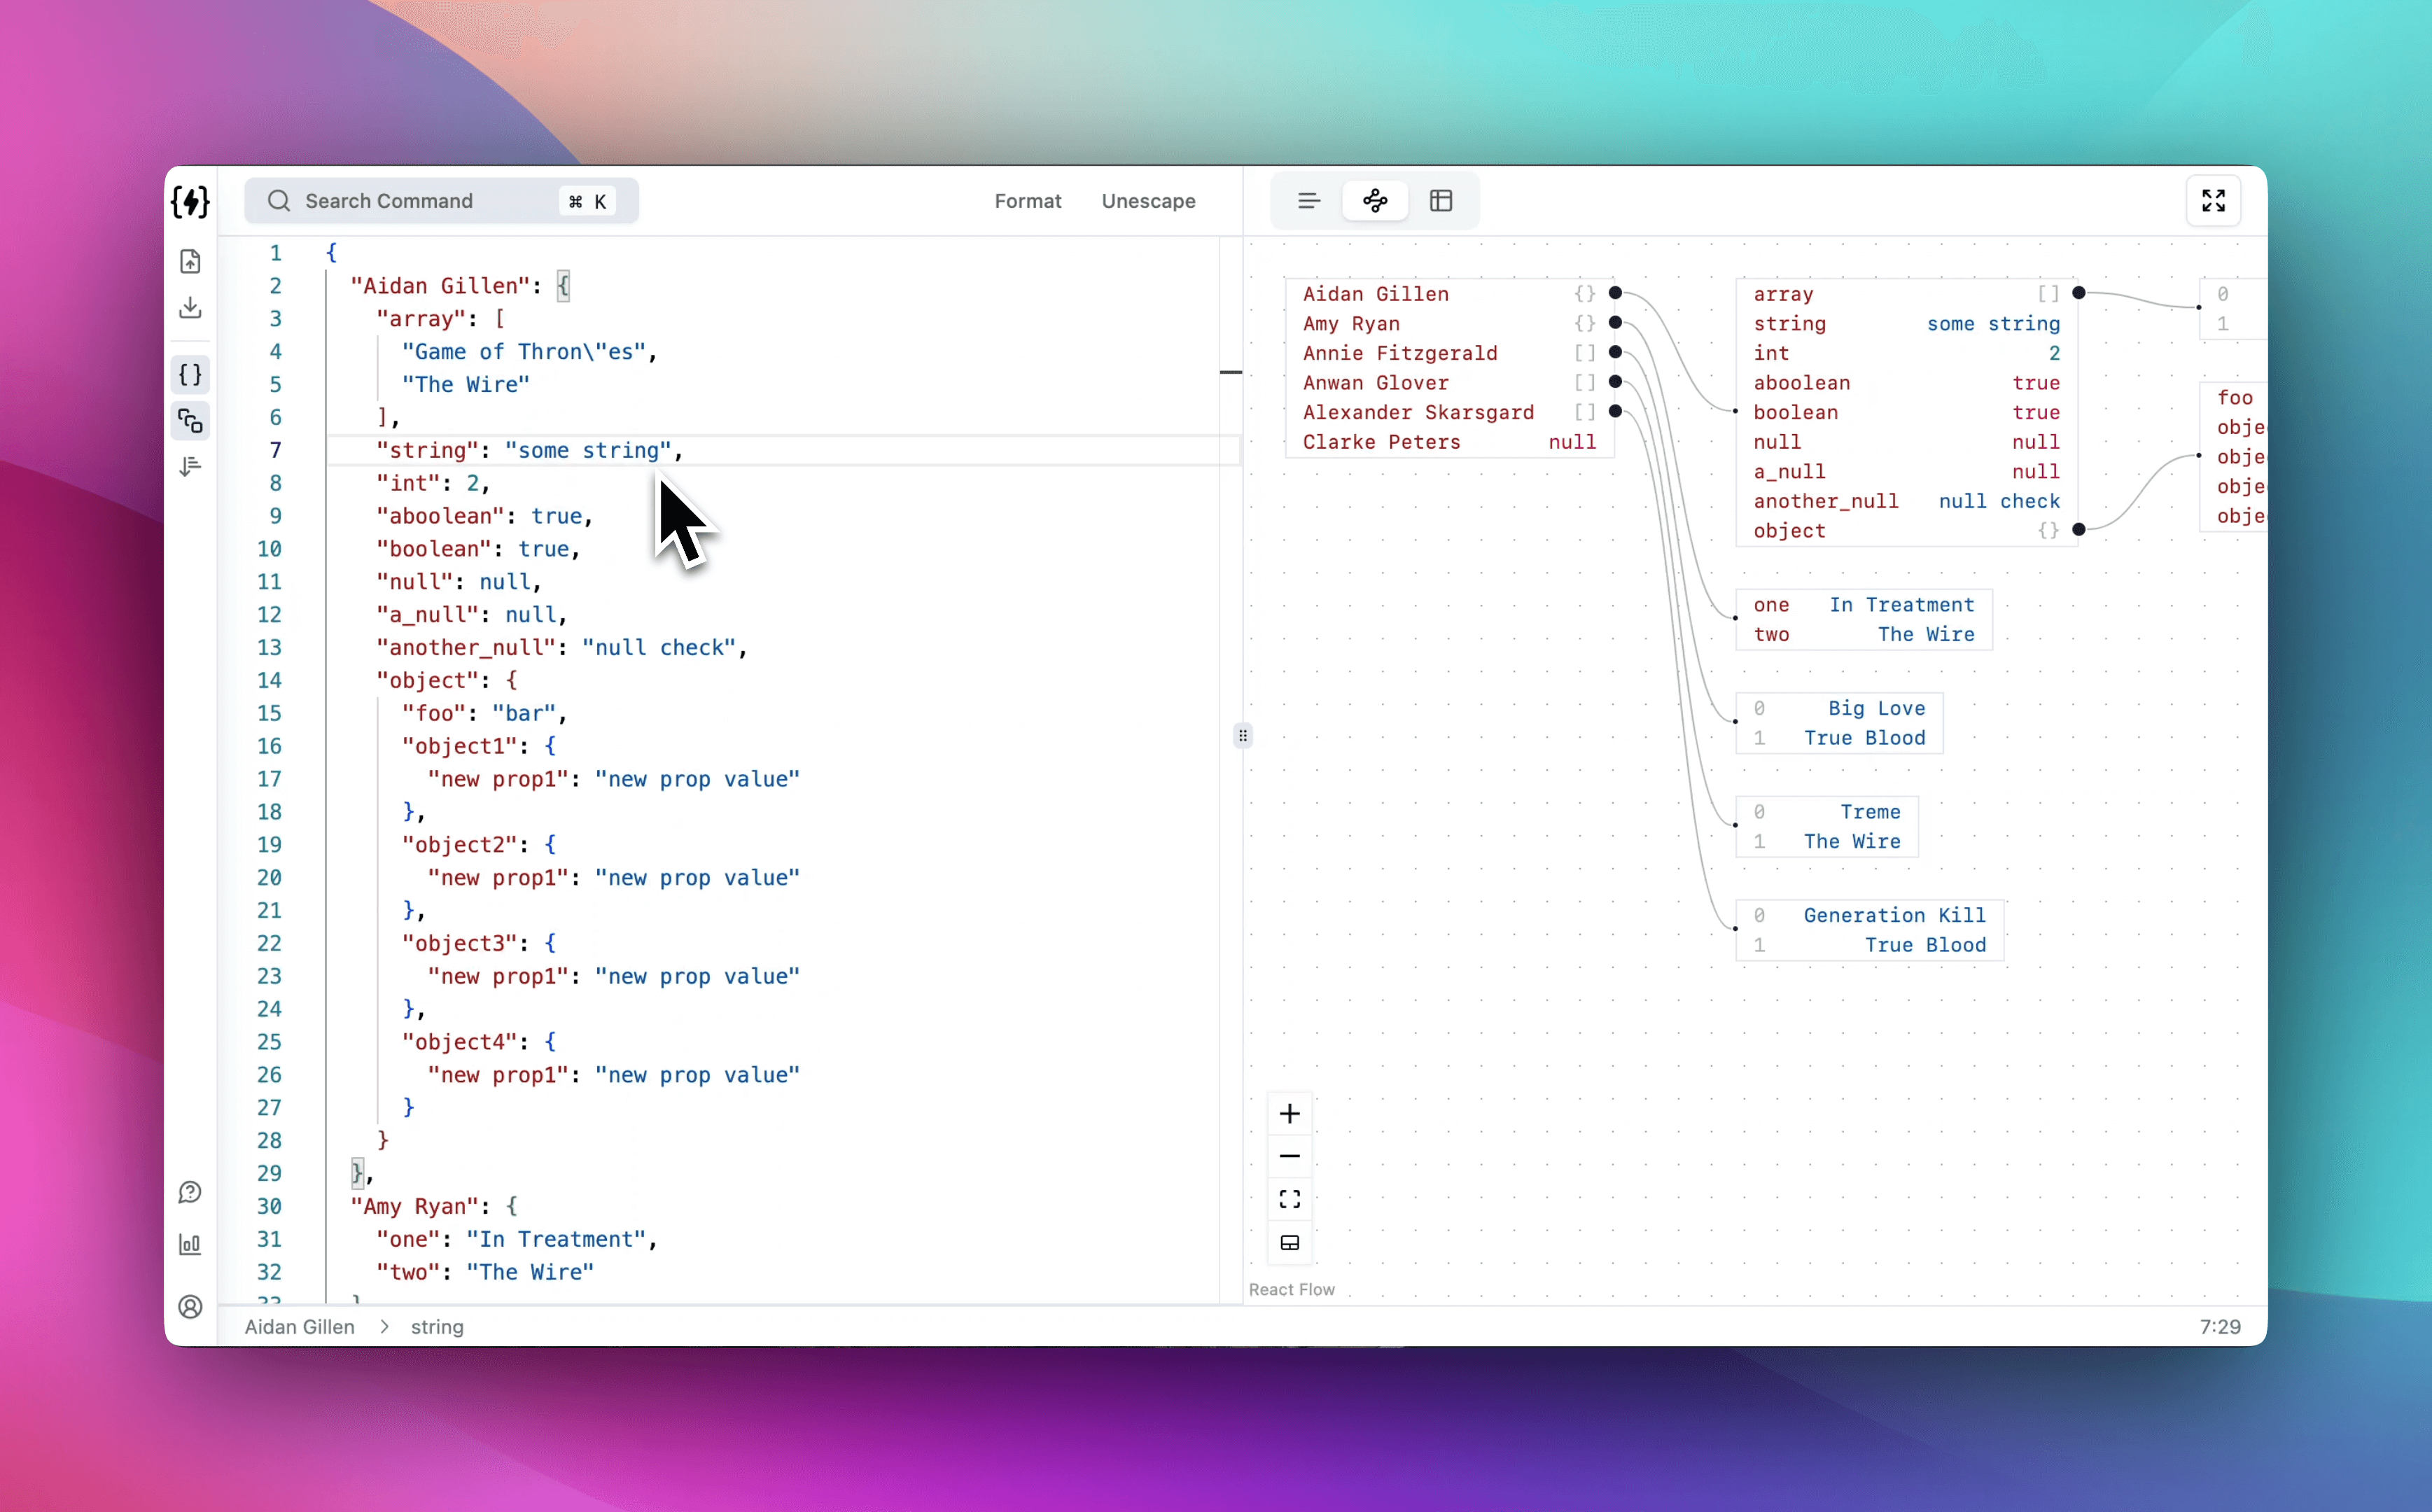
Task: Click the sort keys icon in sidebar
Action: 190,467
